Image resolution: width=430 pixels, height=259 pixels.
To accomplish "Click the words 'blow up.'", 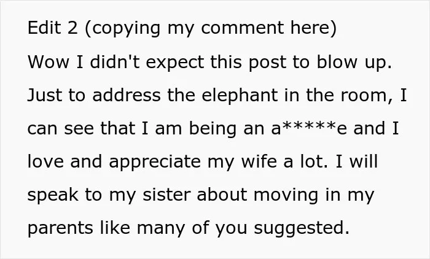I will [354, 62].
